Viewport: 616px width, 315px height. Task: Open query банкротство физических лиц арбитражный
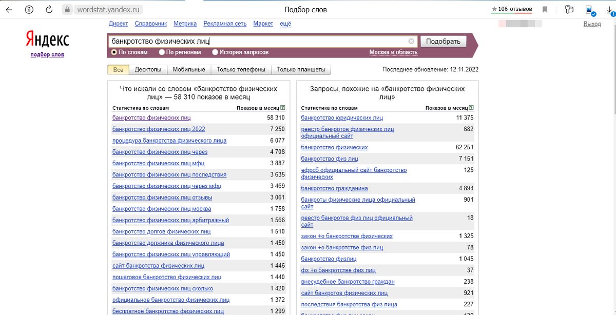(171, 220)
